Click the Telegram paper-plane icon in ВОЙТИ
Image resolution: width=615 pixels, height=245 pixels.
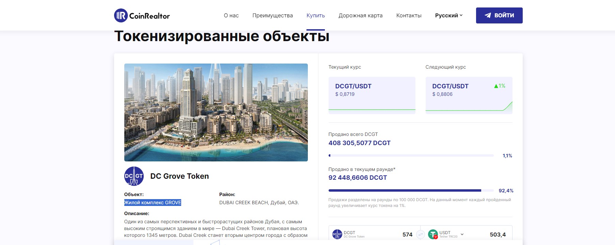tap(488, 15)
